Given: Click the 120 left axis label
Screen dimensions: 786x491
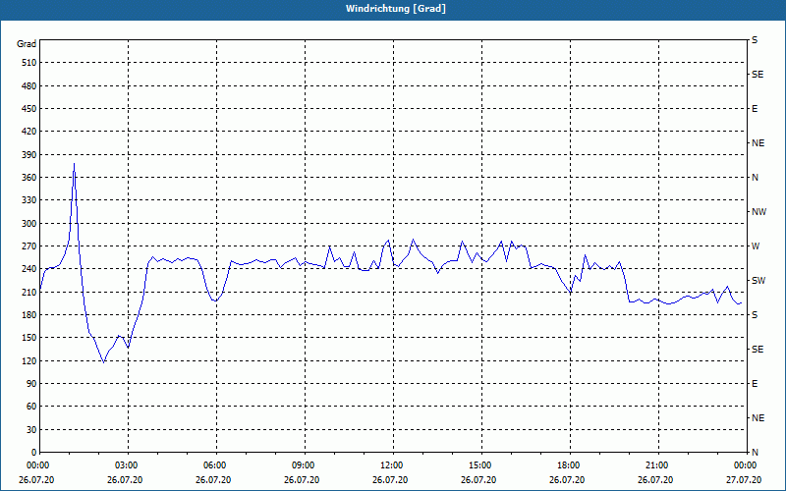Looking at the screenshot, I should pos(28,361).
